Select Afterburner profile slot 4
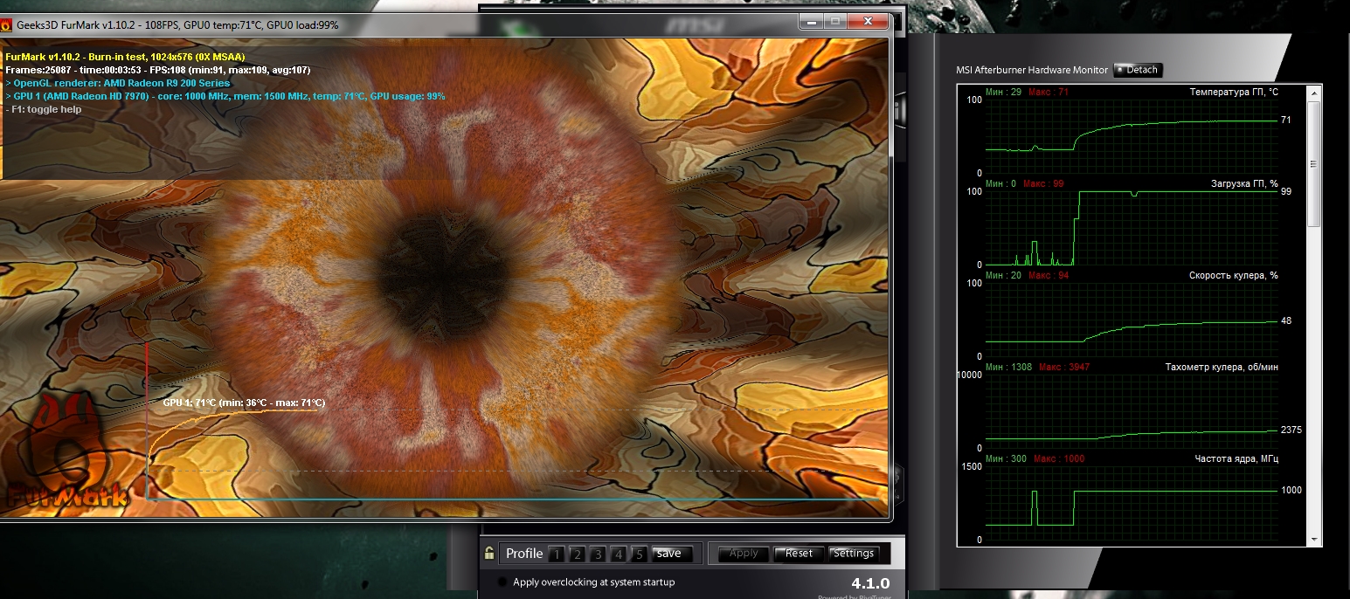Image resolution: width=1350 pixels, height=599 pixels. [619, 554]
